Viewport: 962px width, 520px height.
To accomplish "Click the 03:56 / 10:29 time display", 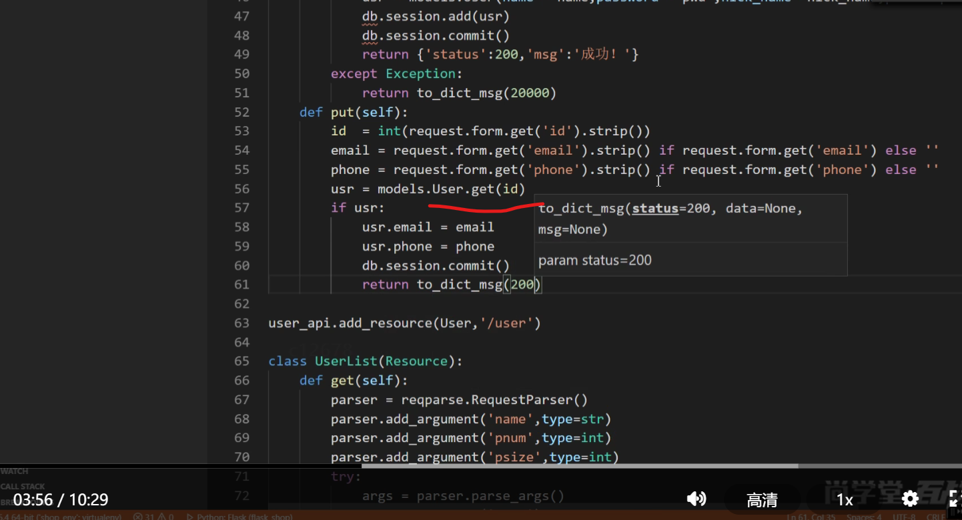I will click(61, 499).
